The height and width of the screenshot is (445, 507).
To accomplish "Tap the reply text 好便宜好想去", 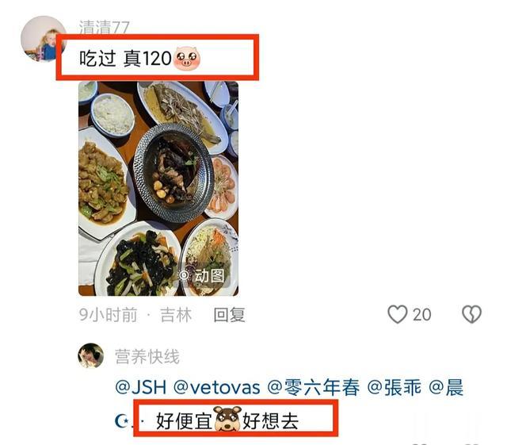I will click(227, 420).
